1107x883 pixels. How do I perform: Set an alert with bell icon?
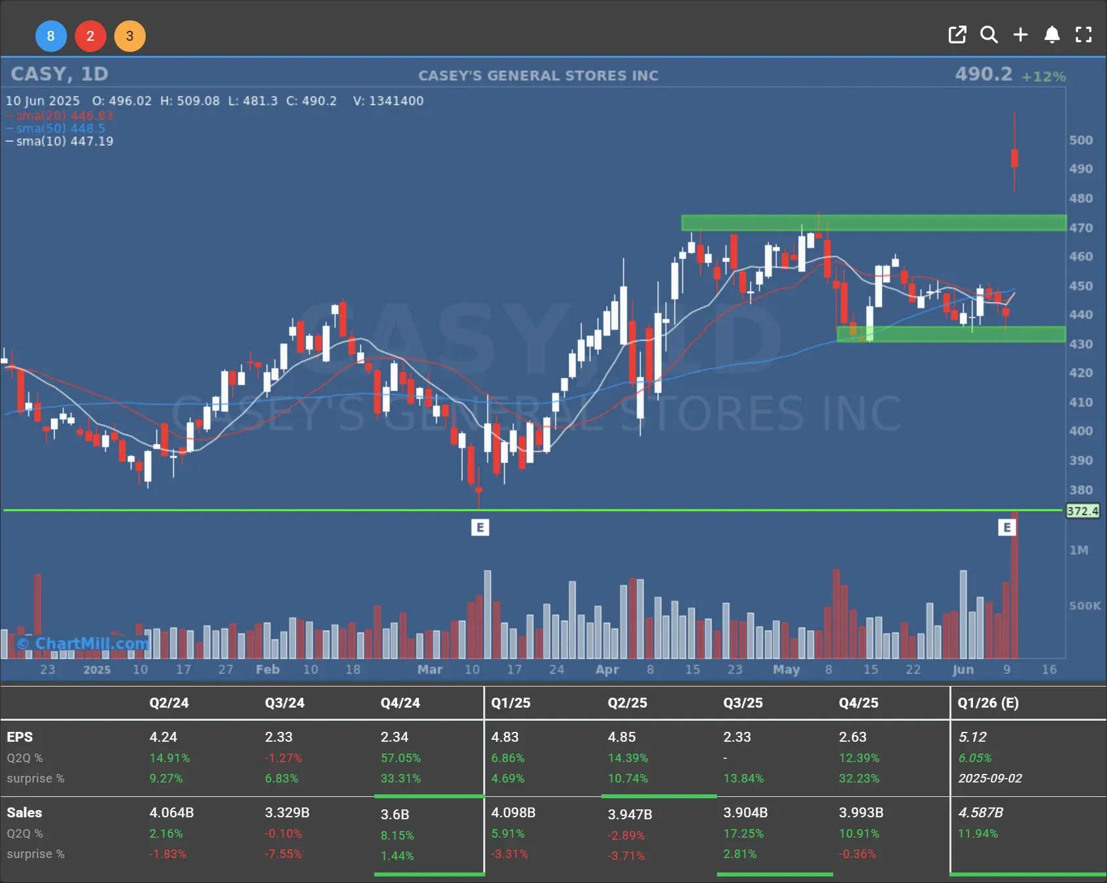coord(1052,35)
